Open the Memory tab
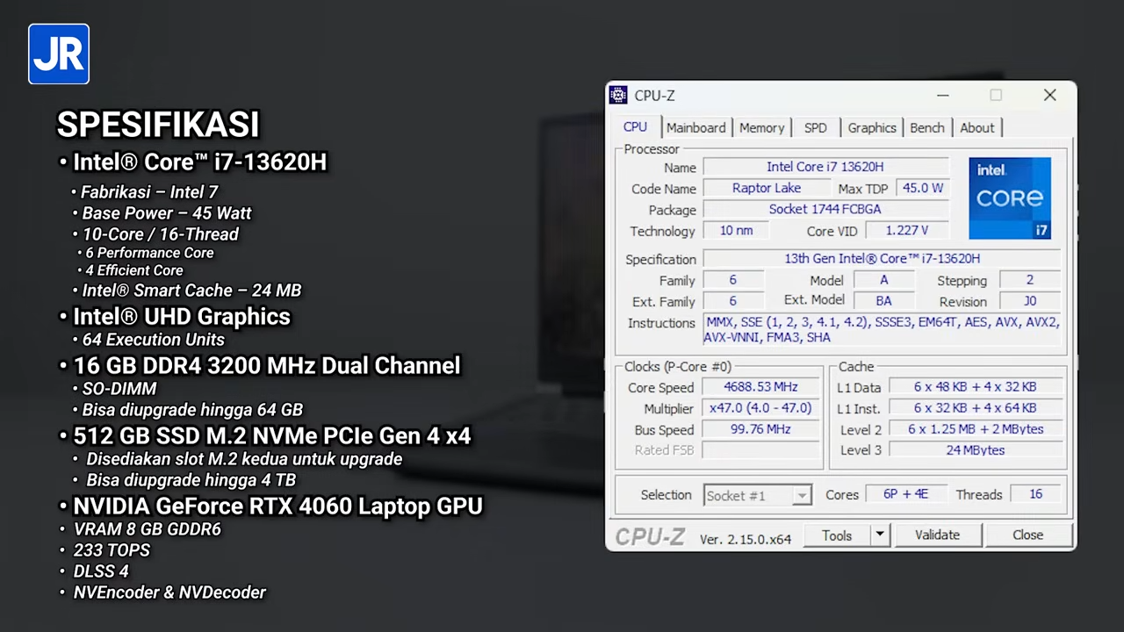1124x632 pixels. click(x=761, y=127)
